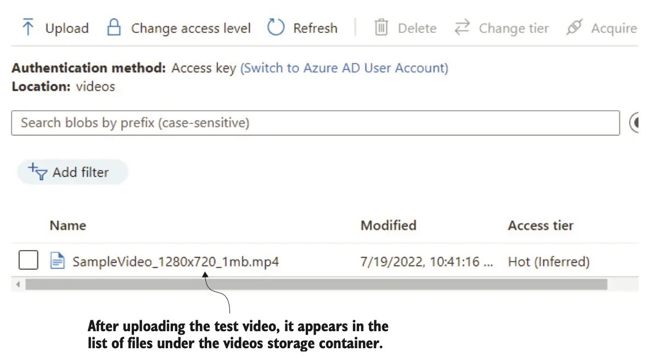
Task: Click the Upload arrow icon
Action: (x=27, y=27)
